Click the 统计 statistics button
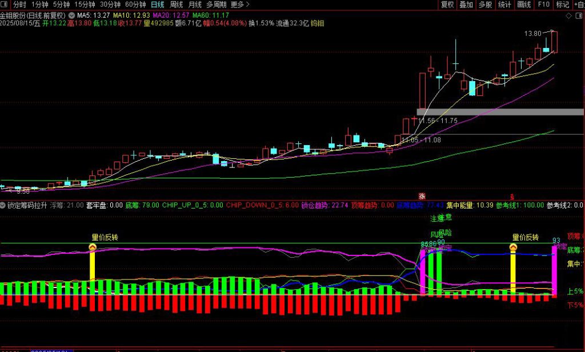Image resolution: width=585 pixels, height=352 pixels. coord(504,5)
